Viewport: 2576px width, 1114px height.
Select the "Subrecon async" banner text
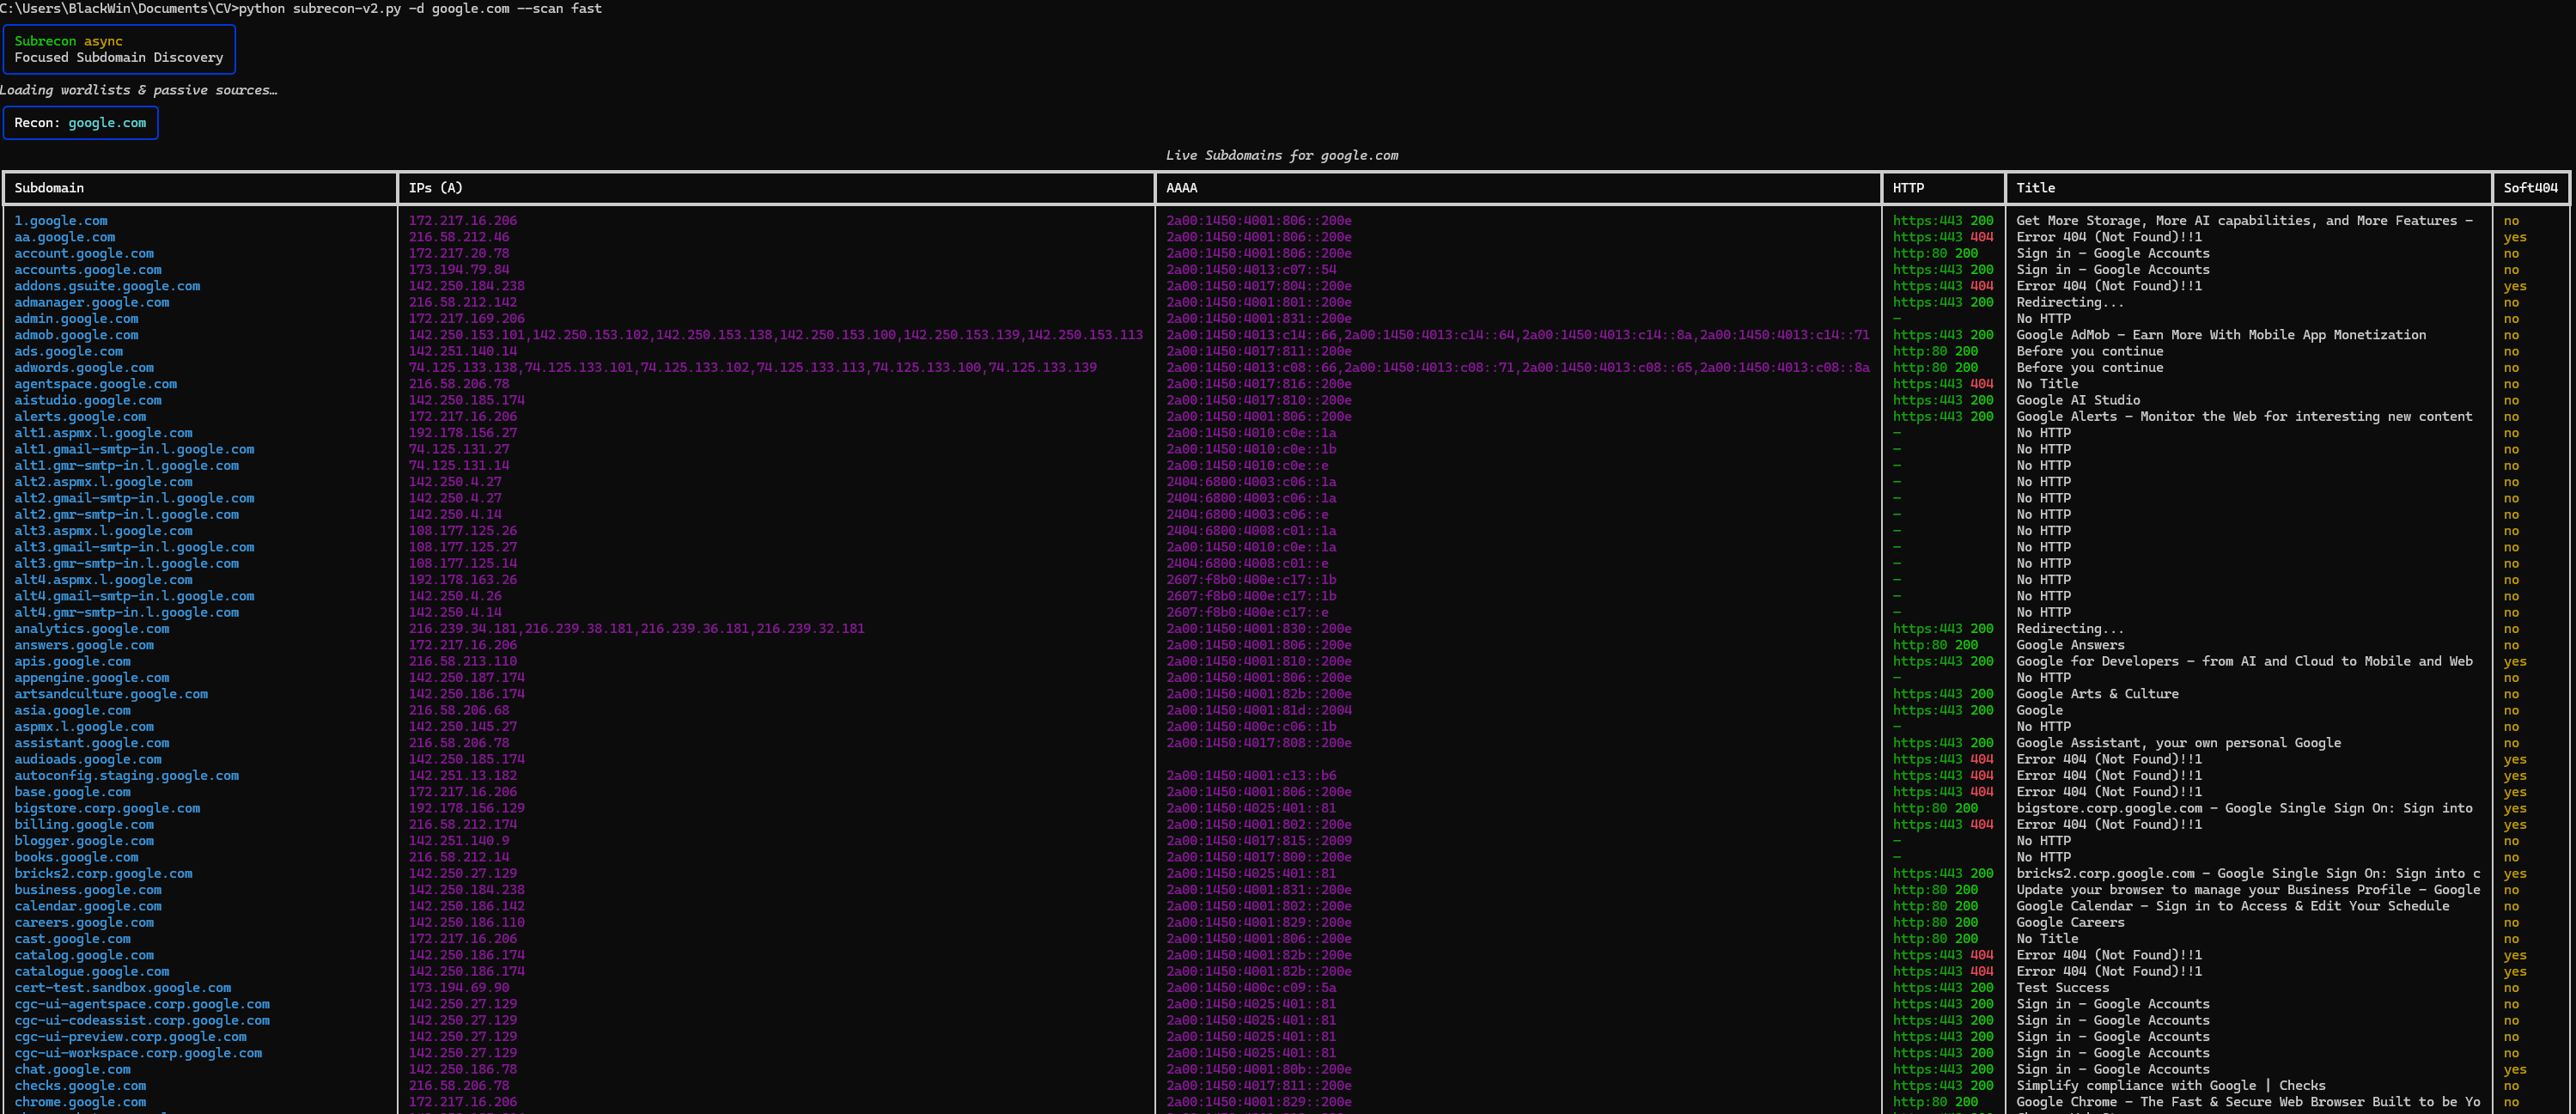click(68, 41)
